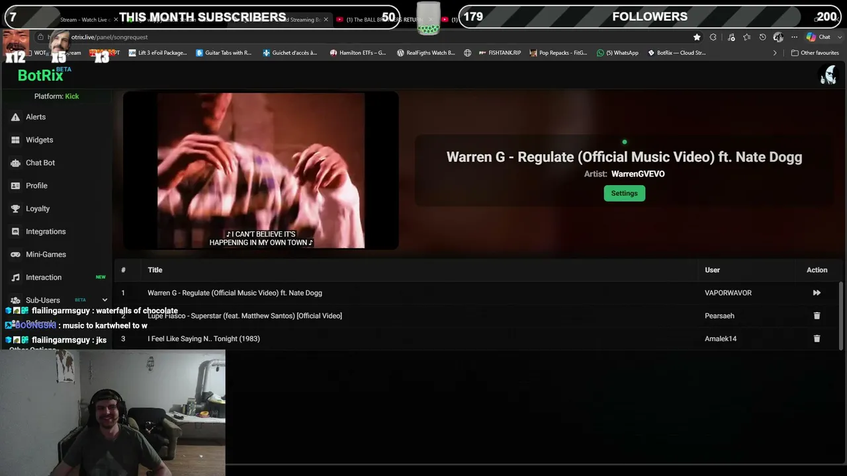Image resolution: width=847 pixels, height=476 pixels.
Task: Select the Warren G - Regulate queue title
Action: point(235,293)
